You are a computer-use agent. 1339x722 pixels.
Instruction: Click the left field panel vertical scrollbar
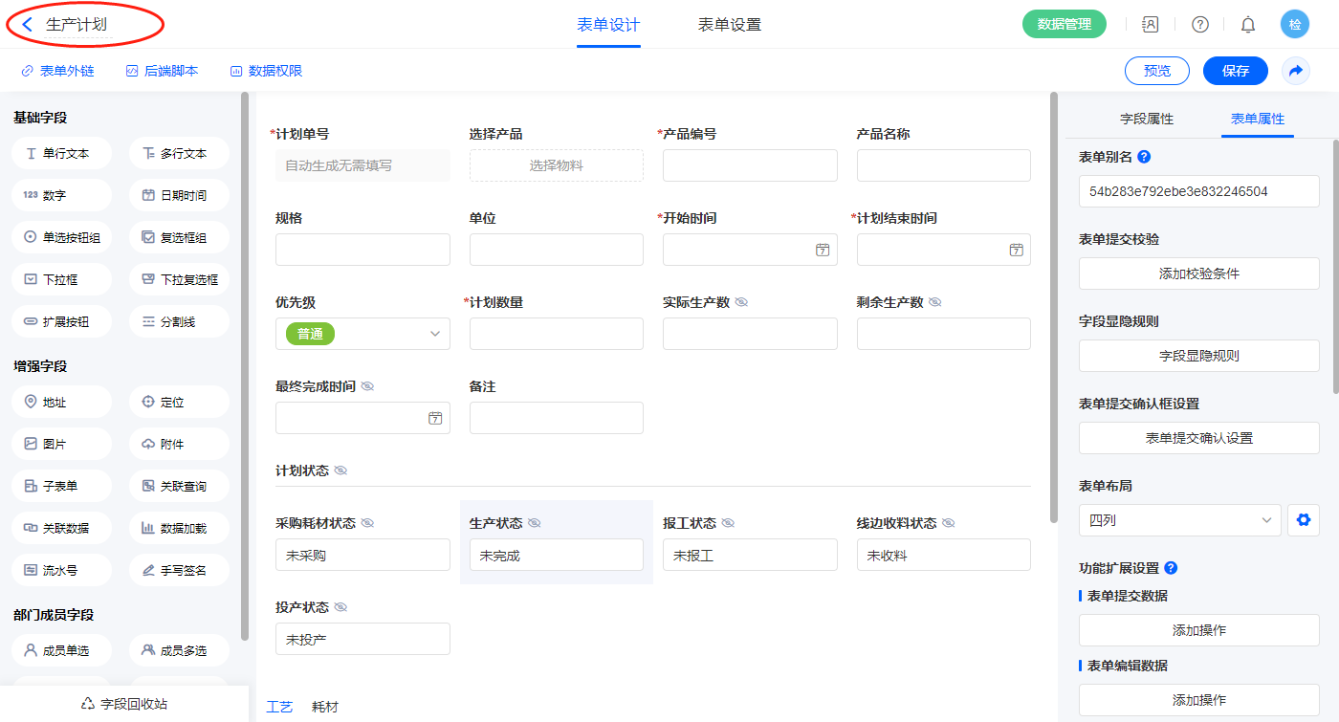click(x=245, y=363)
